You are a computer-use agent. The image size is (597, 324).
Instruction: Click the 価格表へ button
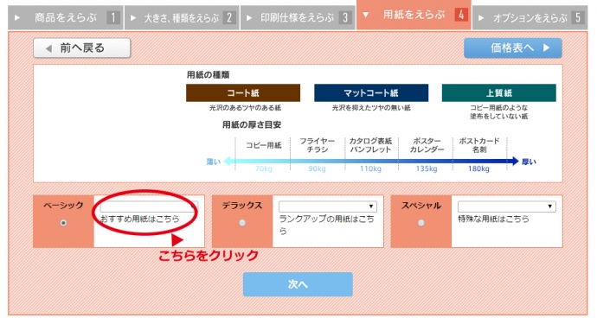point(512,48)
